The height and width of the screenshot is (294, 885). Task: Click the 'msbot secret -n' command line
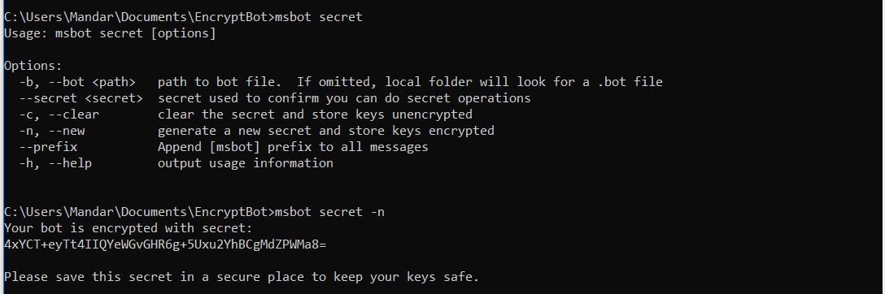point(329,212)
